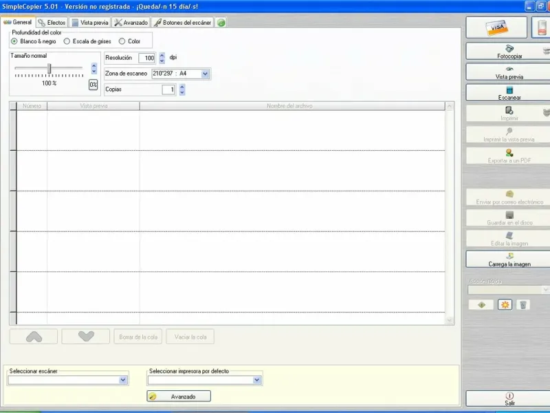Select Blanco & negro color depth
Viewport: 550px width, 413px height.
[x=34, y=41]
